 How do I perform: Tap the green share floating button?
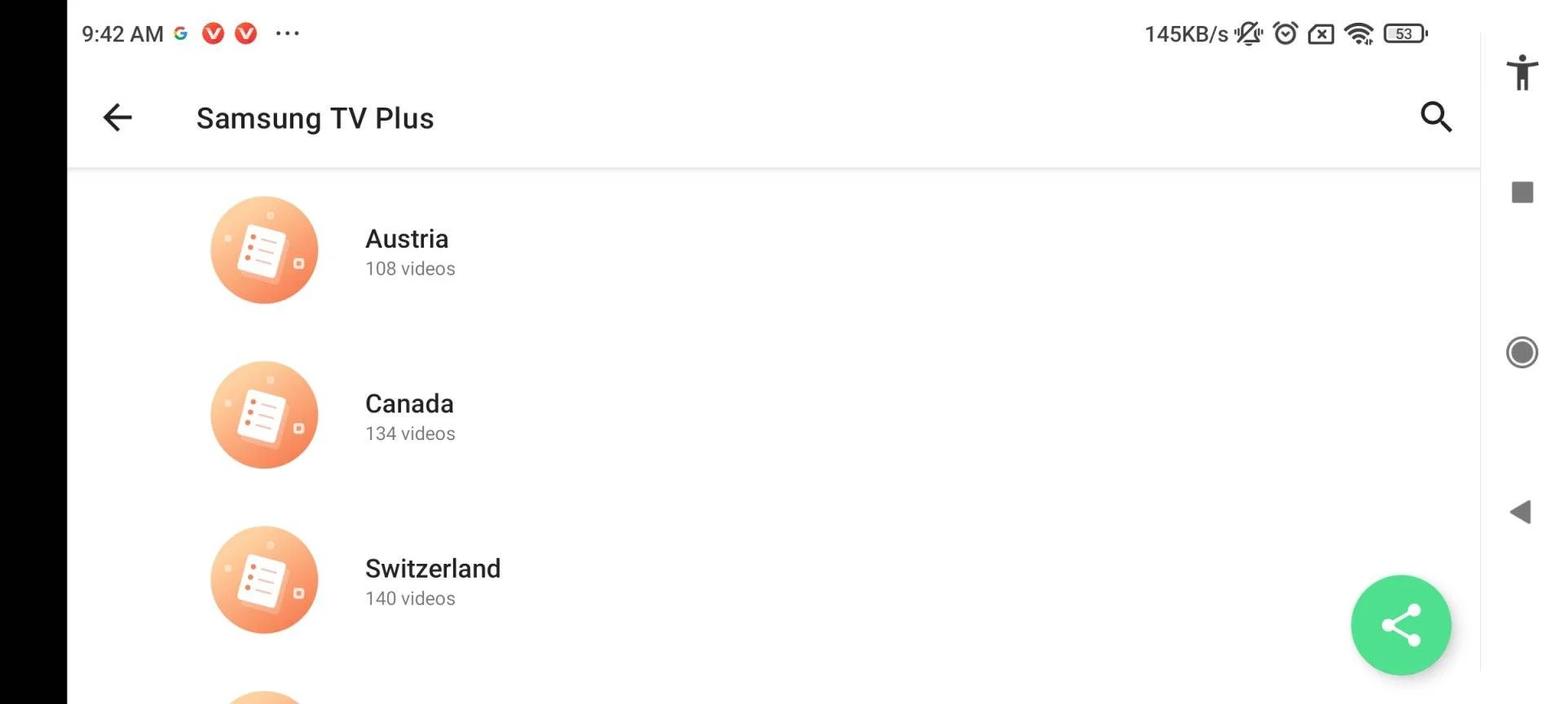[1400, 625]
